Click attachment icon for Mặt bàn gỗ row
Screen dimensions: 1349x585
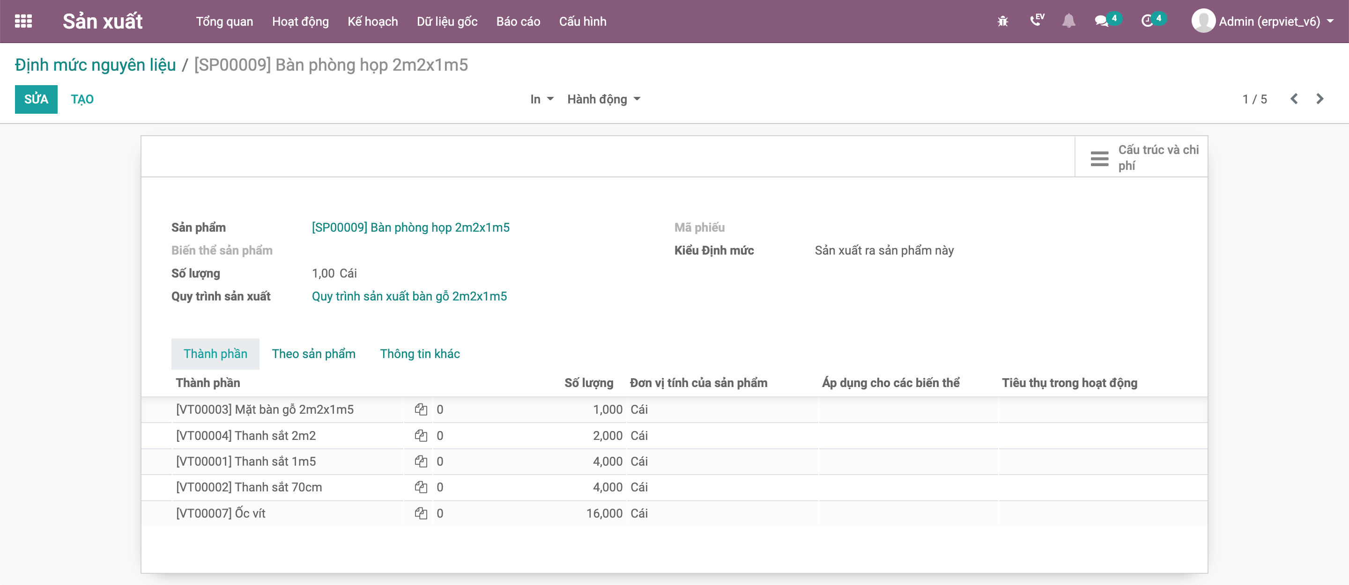click(x=421, y=409)
